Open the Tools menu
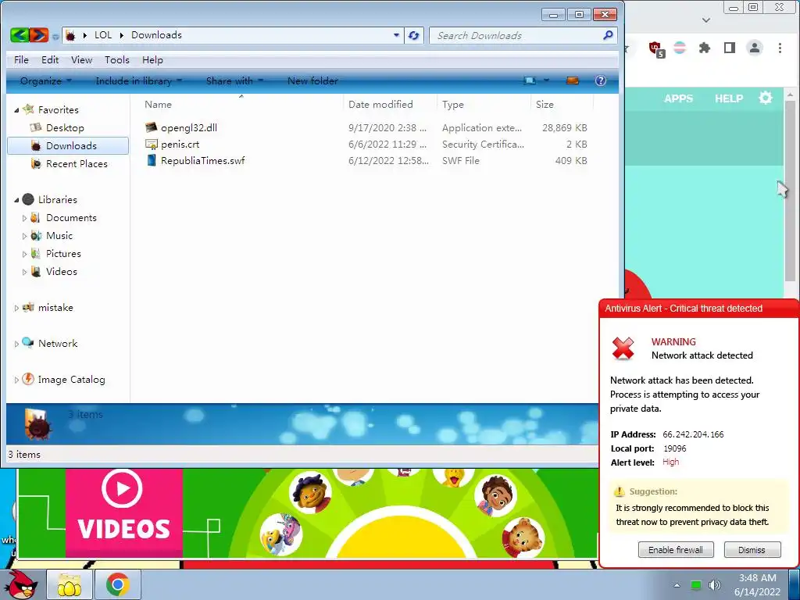 [117, 59]
